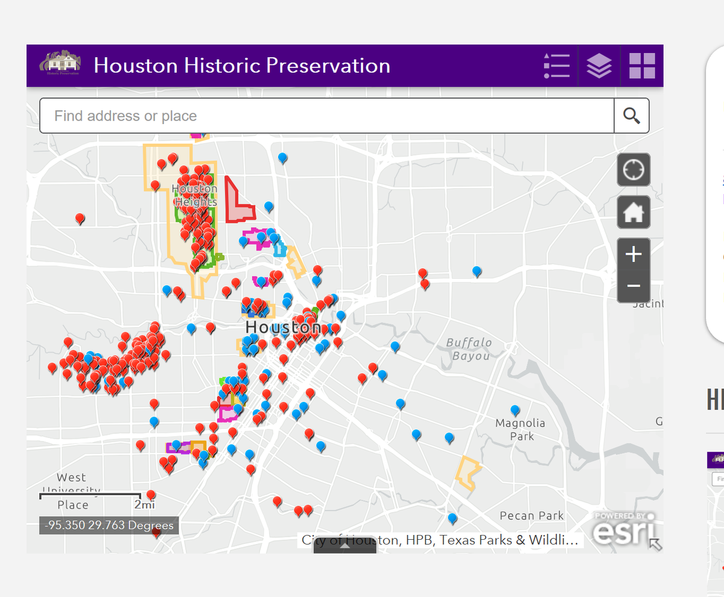Click the search magnifier button

[632, 116]
